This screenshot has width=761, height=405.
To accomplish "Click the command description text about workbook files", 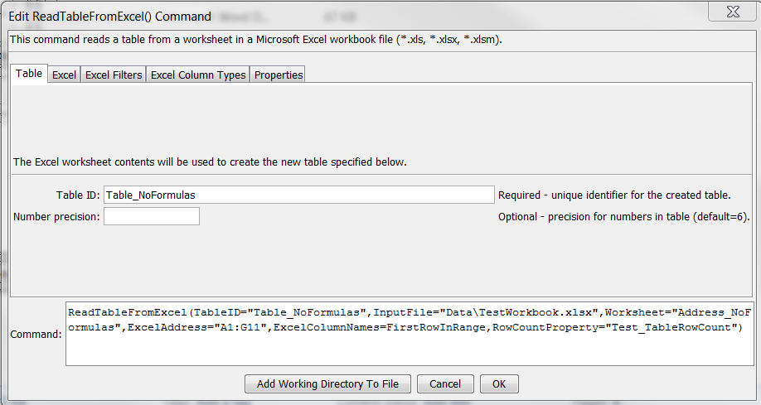I will [x=256, y=40].
